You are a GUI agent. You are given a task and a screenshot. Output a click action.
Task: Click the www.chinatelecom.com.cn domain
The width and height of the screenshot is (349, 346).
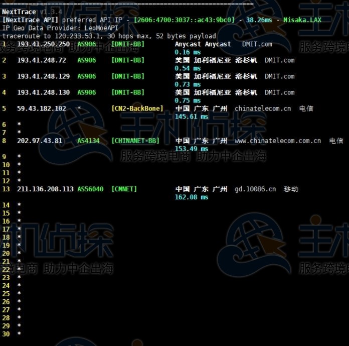(x=278, y=141)
